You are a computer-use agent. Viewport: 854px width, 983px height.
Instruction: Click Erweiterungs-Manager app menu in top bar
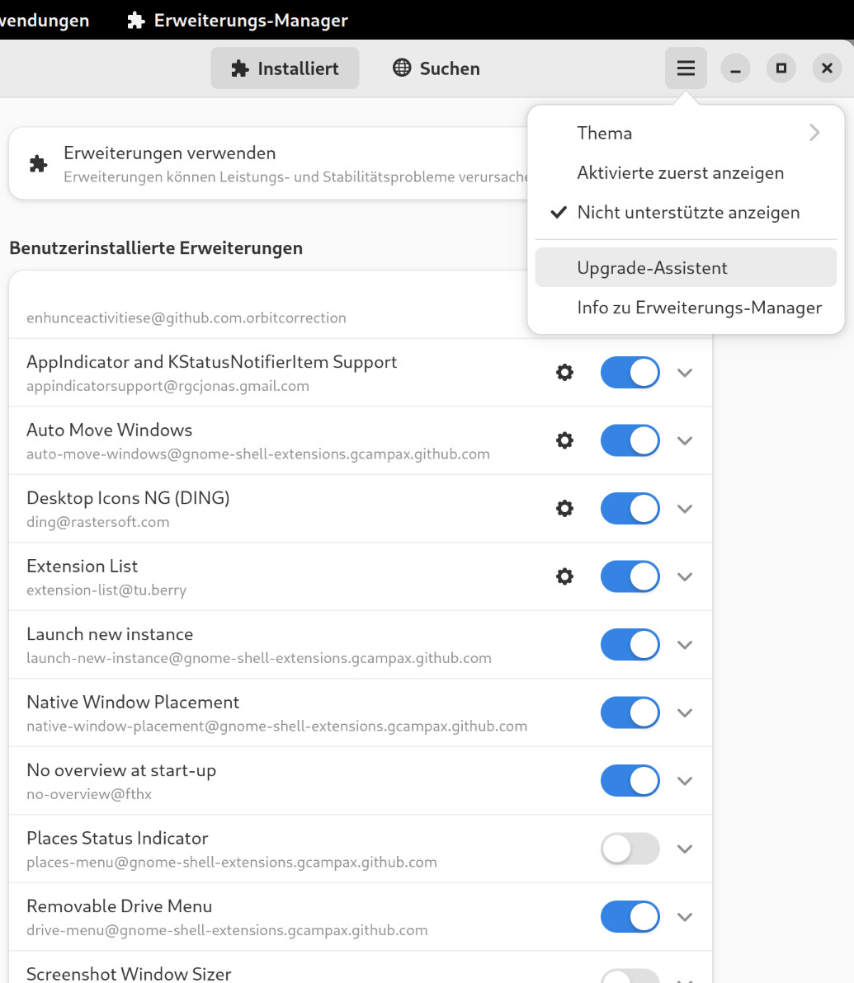pos(237,20)
